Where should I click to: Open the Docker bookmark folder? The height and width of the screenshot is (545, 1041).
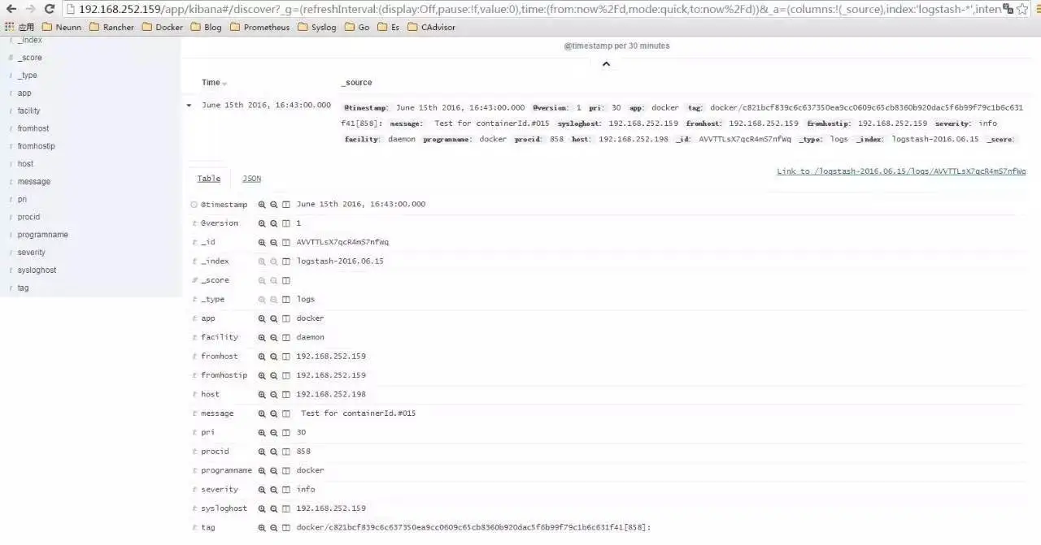(x=163, y=27)
